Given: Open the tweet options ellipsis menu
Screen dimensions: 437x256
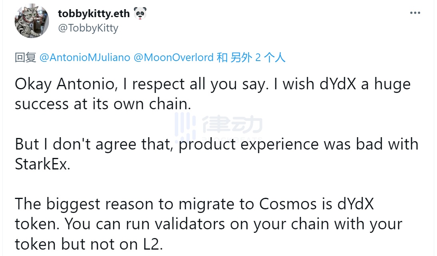Looking at the screenshot, I should pyautogui.click(x=415, y=13).
